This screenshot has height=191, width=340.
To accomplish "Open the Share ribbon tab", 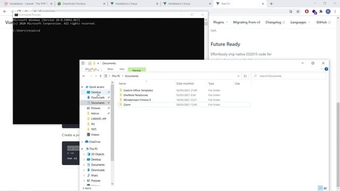I will coord(110,69).
